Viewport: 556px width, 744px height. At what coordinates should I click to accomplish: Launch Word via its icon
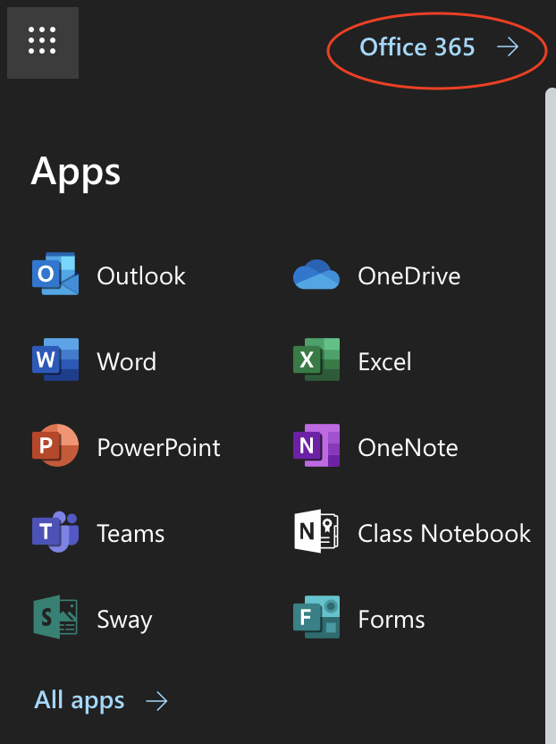[55, 359]
